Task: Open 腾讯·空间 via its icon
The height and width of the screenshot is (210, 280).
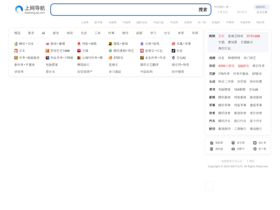Action: [16, 44]
